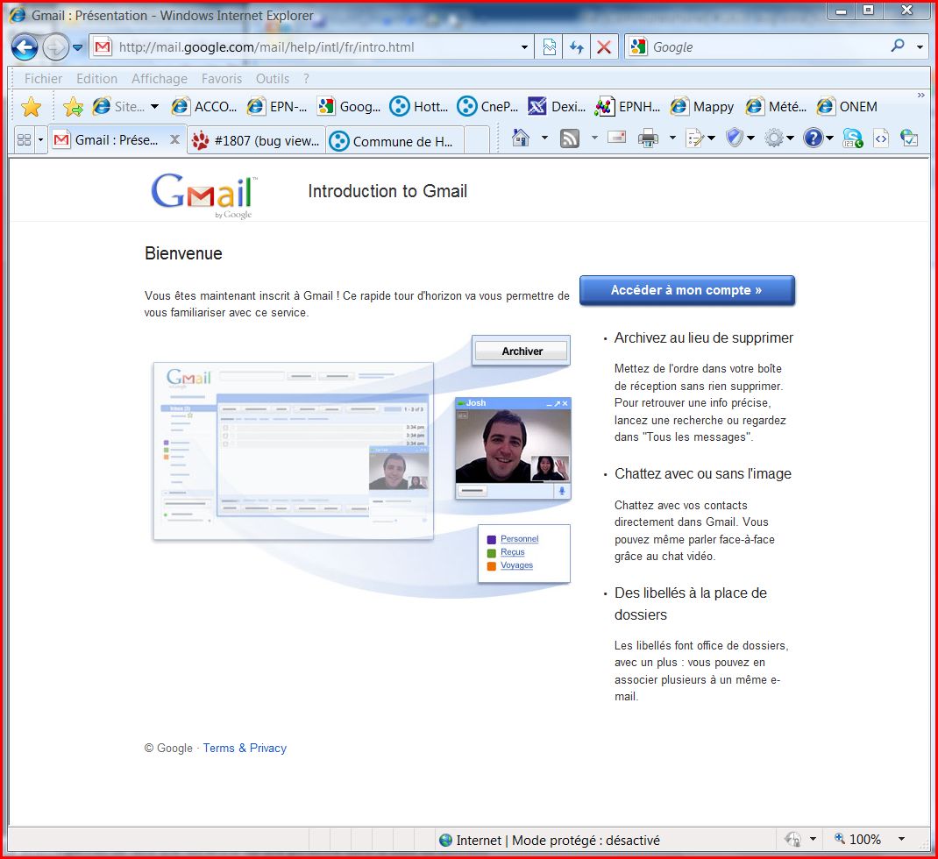The width and height of the screenshot is (938, 859).
Task: Open the Fichier menu
Action: click(x=43, y=79)
